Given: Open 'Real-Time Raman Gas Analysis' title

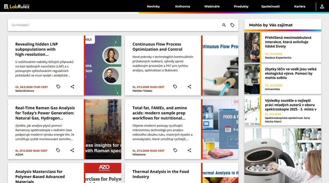Looking at the screenshot, I should coord(45,113).
